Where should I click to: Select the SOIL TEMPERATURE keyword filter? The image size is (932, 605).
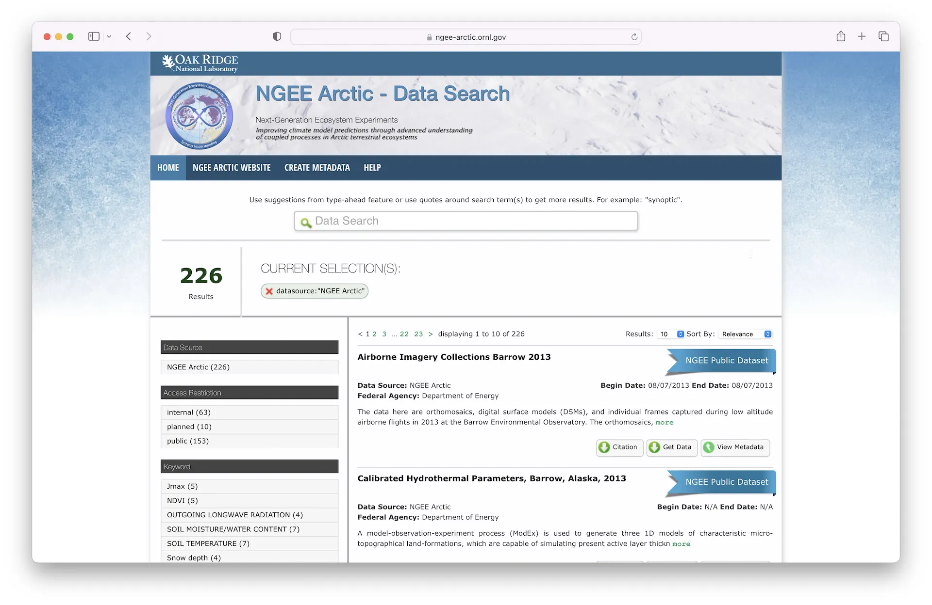208,544
